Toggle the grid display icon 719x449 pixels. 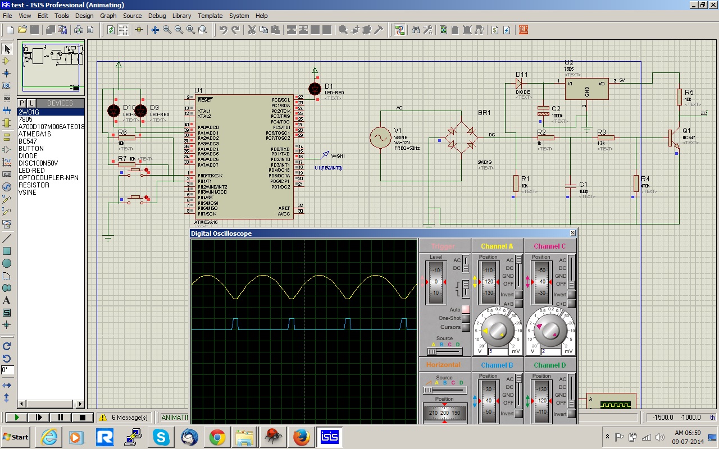124,30
